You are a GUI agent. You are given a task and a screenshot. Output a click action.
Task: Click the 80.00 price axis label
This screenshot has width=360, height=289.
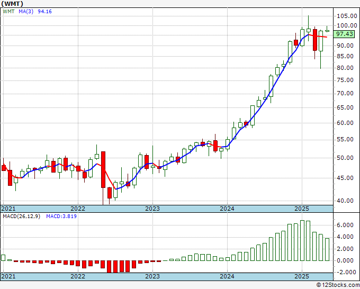point(345,68)
